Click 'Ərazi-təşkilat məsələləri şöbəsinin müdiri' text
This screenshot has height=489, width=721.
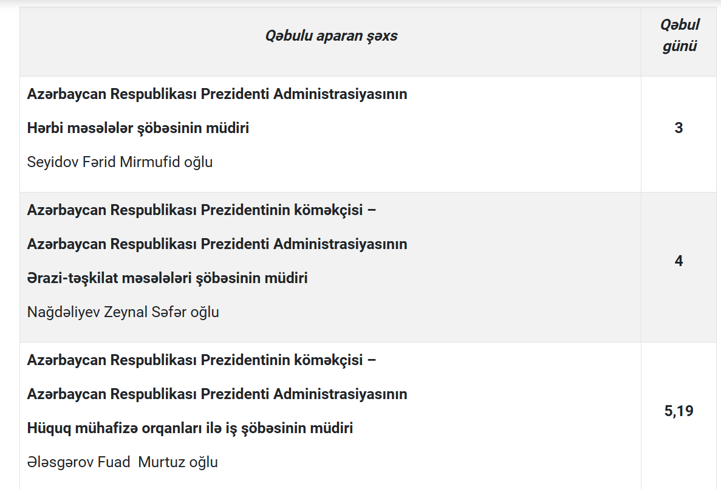168,278
